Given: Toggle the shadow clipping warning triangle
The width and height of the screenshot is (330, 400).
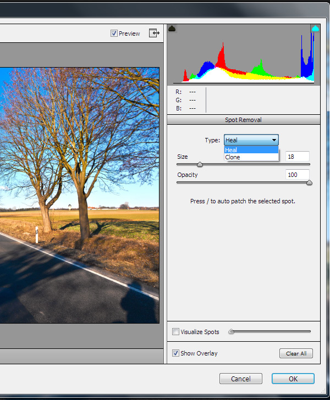Looking at the screenshot, I should tap(172, 28).
